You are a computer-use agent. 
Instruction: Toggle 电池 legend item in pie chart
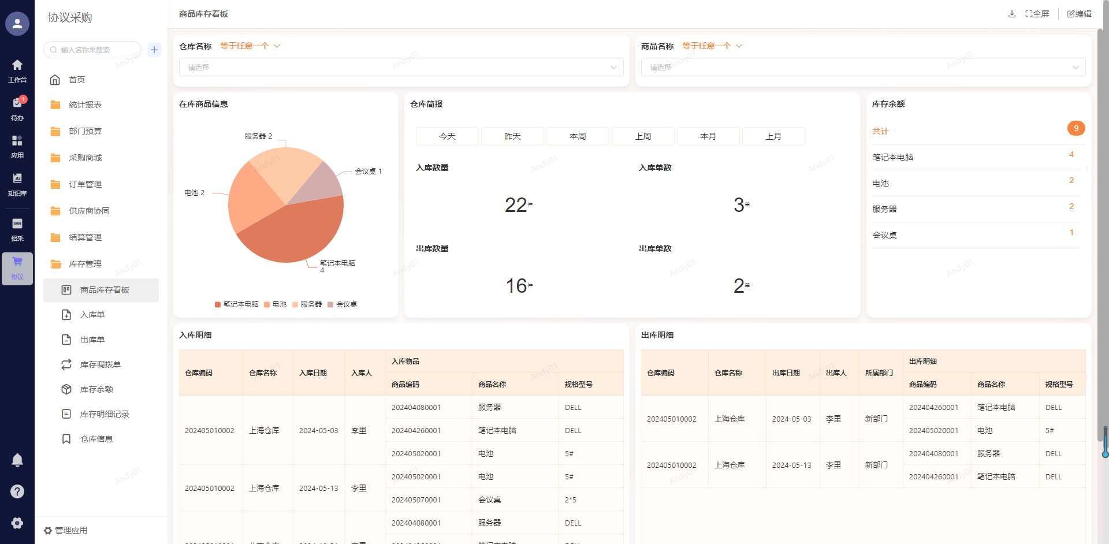pos(276,304)
